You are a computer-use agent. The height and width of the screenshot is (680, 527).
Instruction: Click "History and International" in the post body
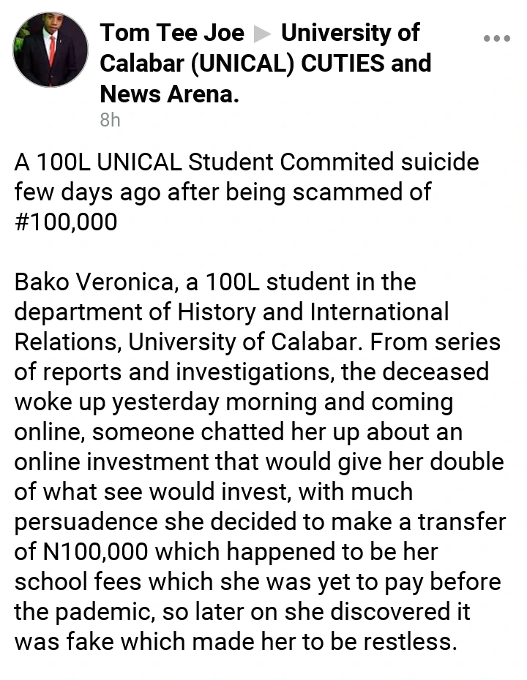pos(313,311)
